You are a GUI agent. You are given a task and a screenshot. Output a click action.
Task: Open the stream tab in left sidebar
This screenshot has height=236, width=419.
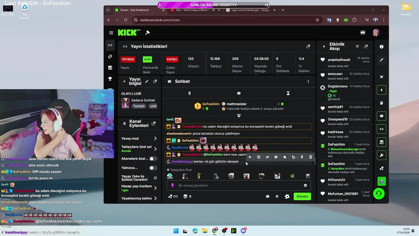(110, 45)
